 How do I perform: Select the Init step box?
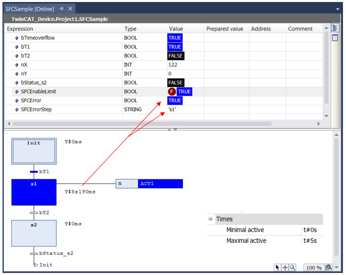(x=34, y=151)
